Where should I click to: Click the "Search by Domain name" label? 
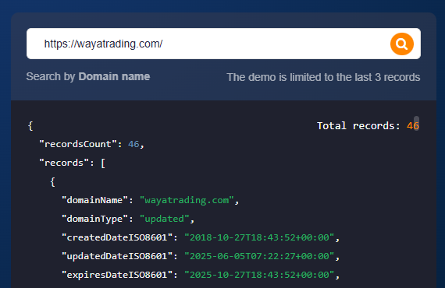pyautogui.click(x=88, y=76)
